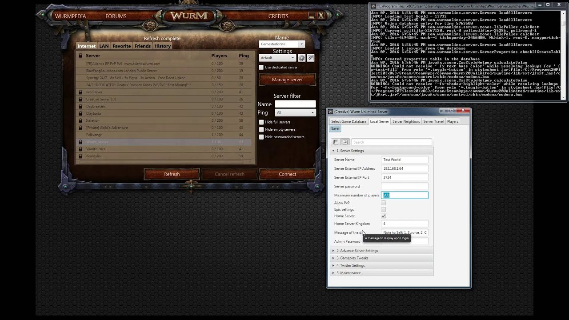Viewport: 569px width, 320px height.
Task: Close the Wurm launcher with X button
Action: 321,16
